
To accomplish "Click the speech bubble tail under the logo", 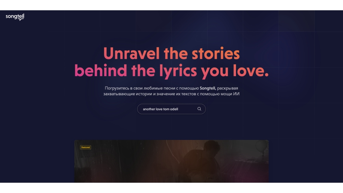I will point(20,20).
